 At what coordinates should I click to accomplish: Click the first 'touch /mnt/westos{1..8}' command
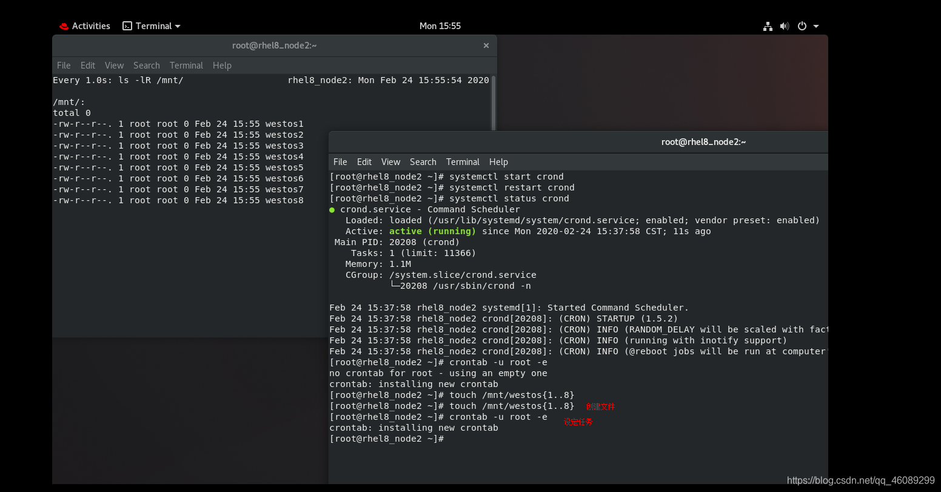(x=452, y=395)
